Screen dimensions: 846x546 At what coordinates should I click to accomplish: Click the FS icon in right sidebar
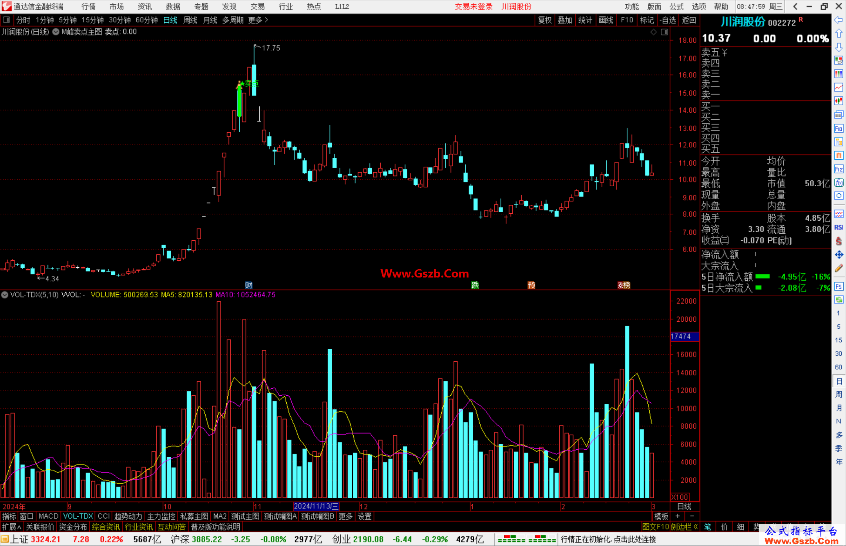pos(839,287)
